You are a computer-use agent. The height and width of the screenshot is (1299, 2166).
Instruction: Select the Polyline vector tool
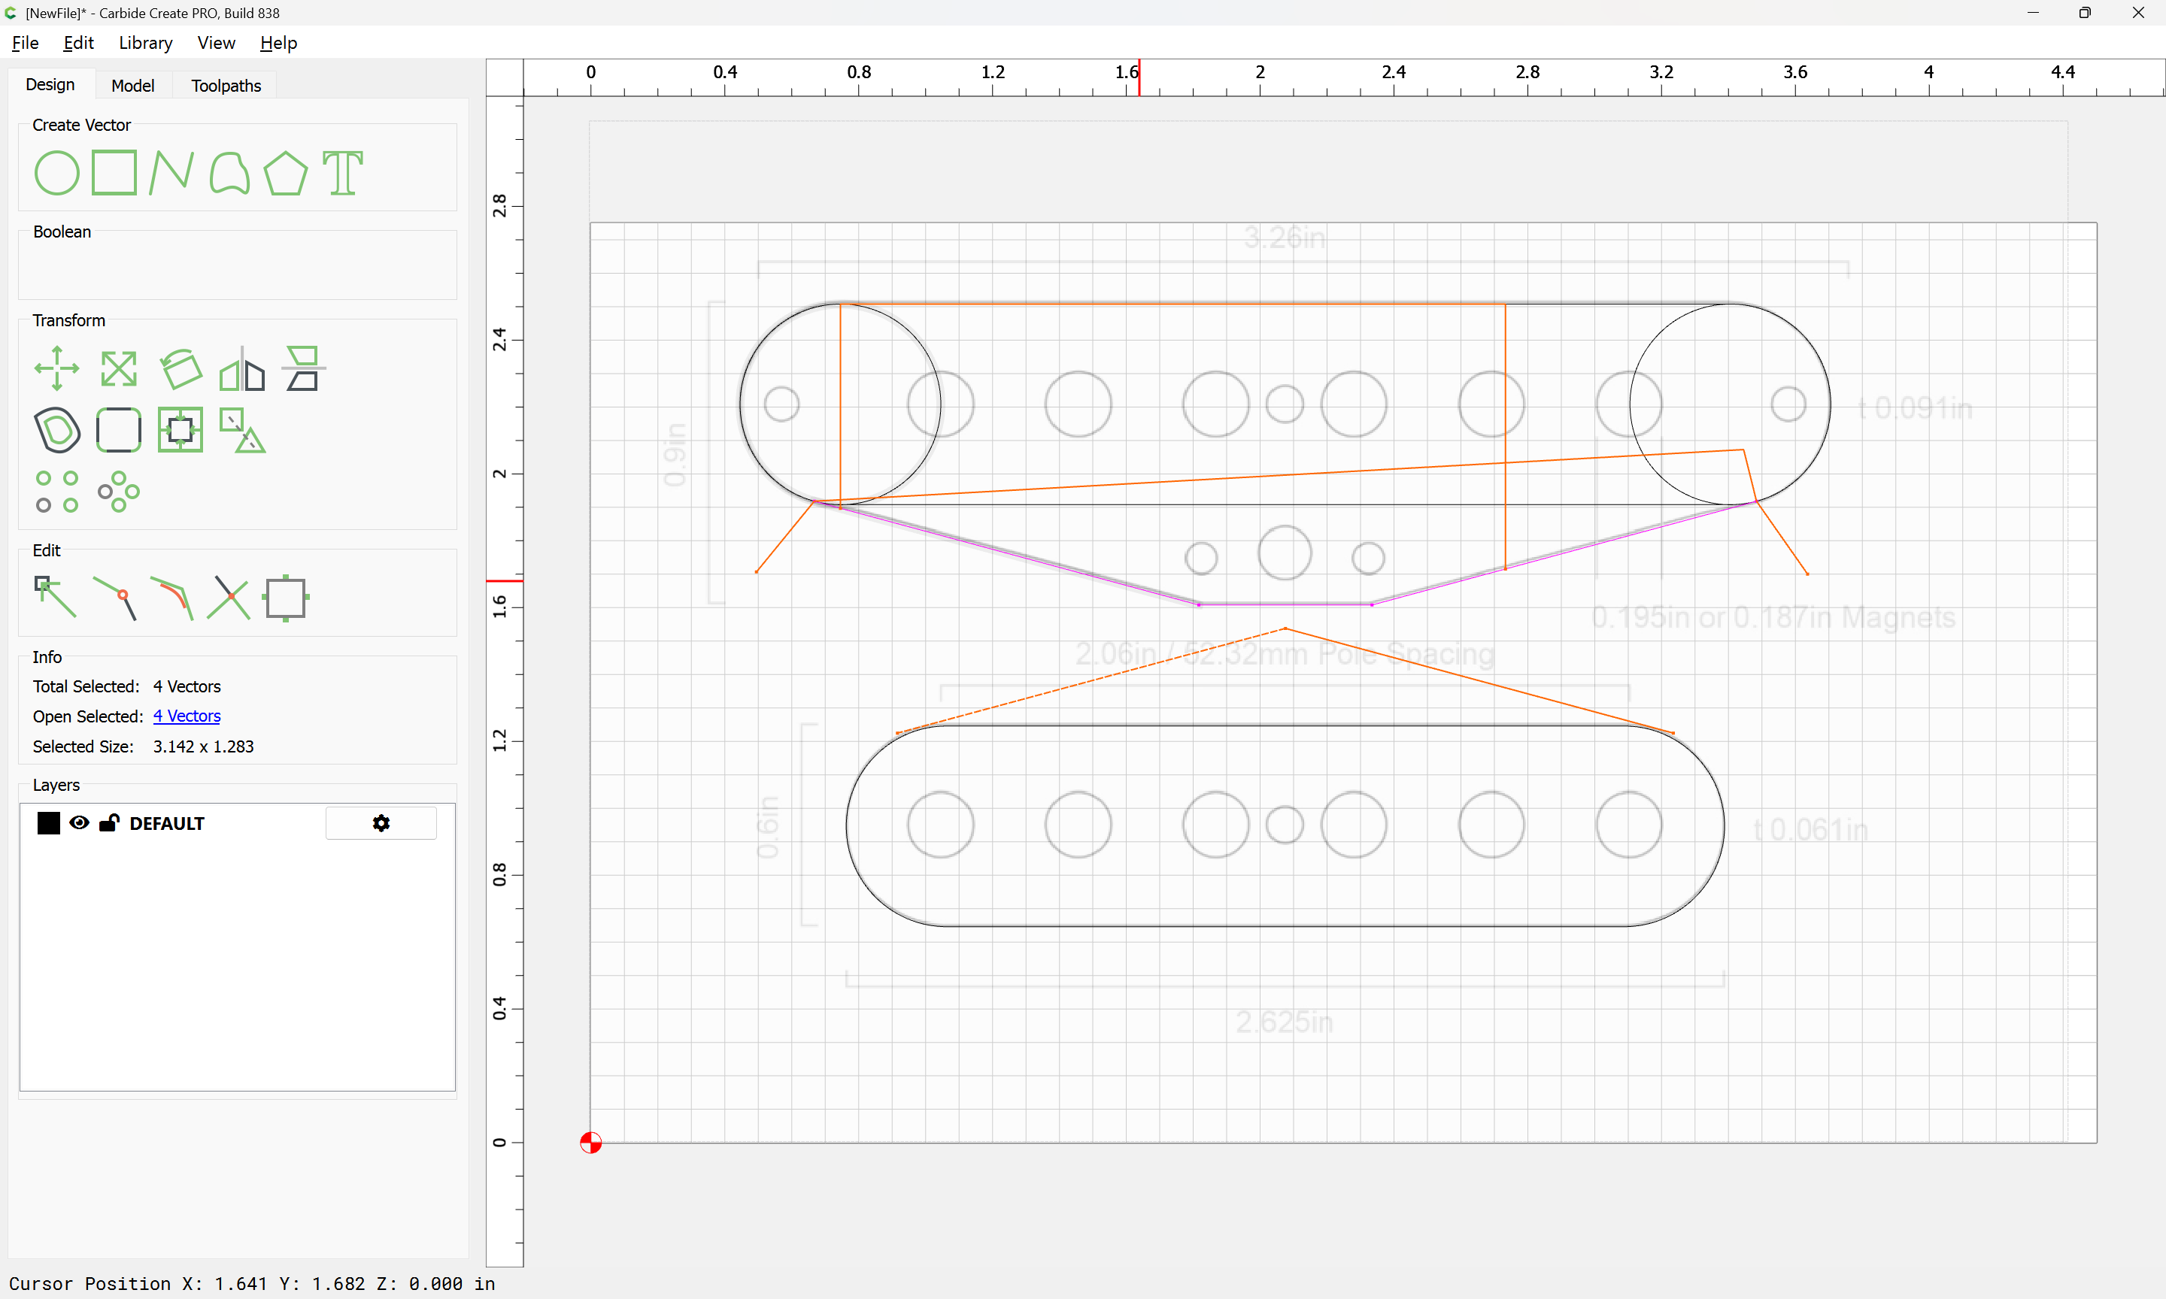[x=171, y=172]
